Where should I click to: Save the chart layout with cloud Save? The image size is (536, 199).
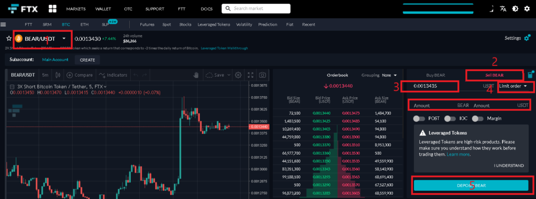215,75
